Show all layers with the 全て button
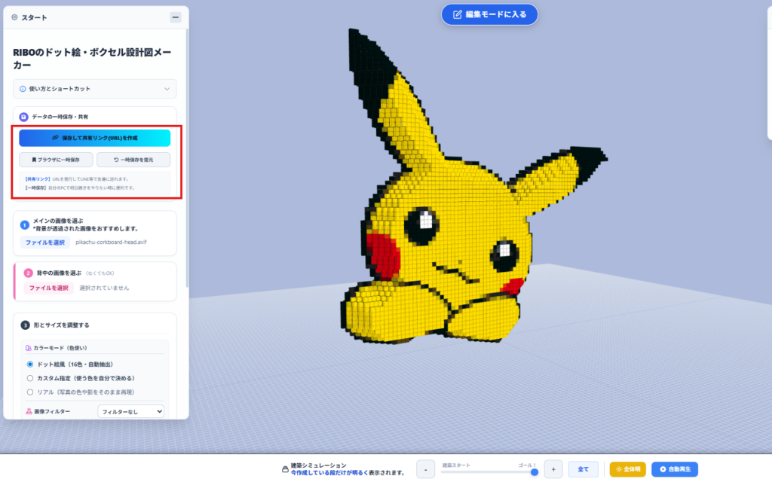This screenshot has width=772, height=482. [583, 469]
